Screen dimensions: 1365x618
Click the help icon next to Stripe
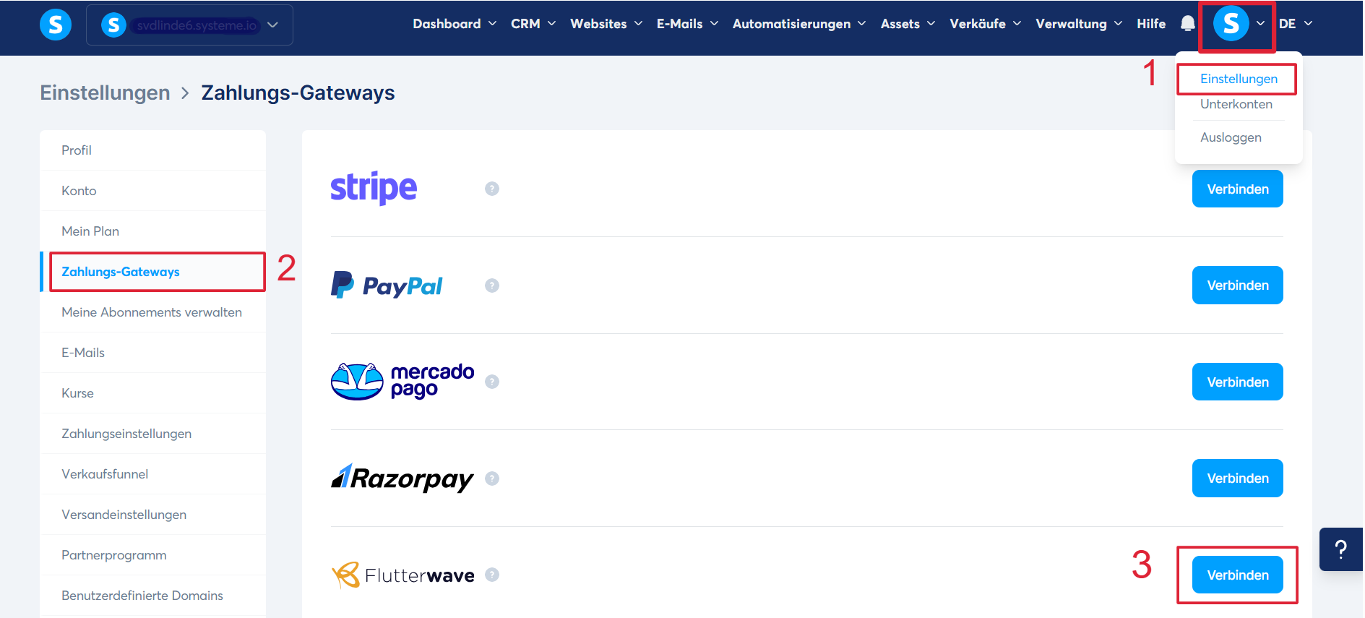492,189
